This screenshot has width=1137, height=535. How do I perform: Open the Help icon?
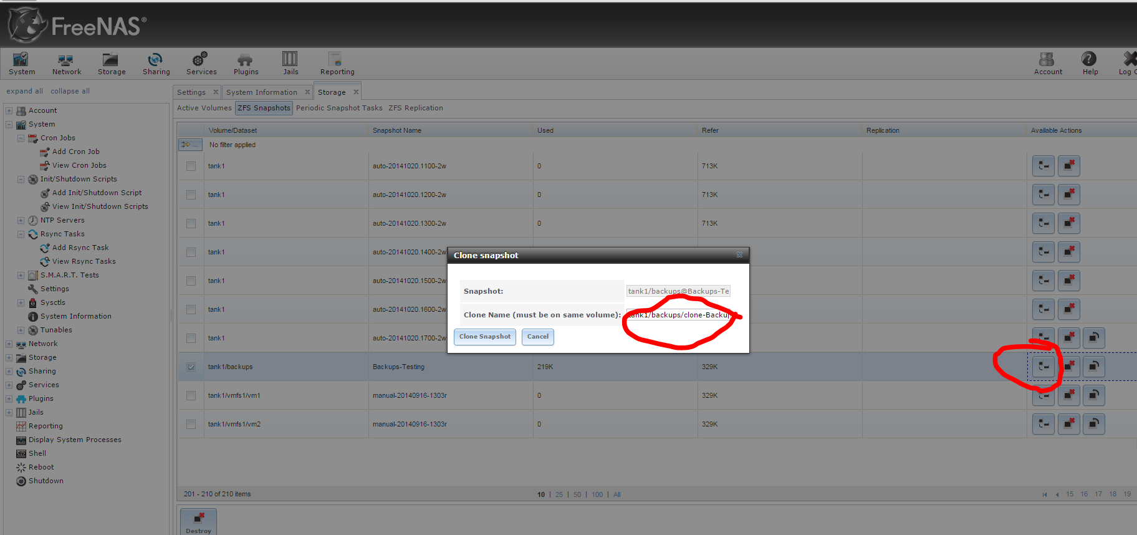(1090, 64)
